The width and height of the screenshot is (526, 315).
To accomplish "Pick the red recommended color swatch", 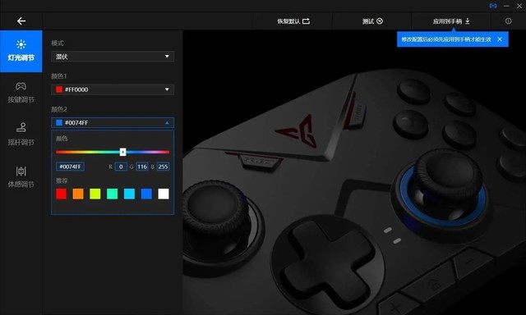I will [61, 194].
